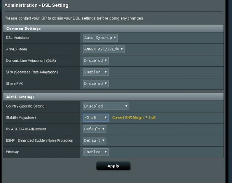Expand the ANNEX Mode selector
The width and height of the screenshot is (232, 183).
(x=104, y=49)
